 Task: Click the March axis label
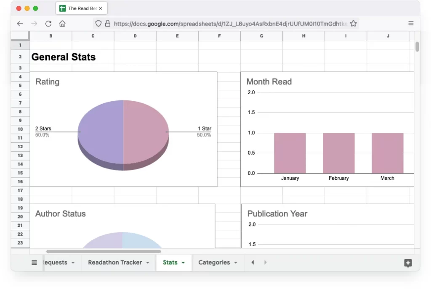pos(387,178)
